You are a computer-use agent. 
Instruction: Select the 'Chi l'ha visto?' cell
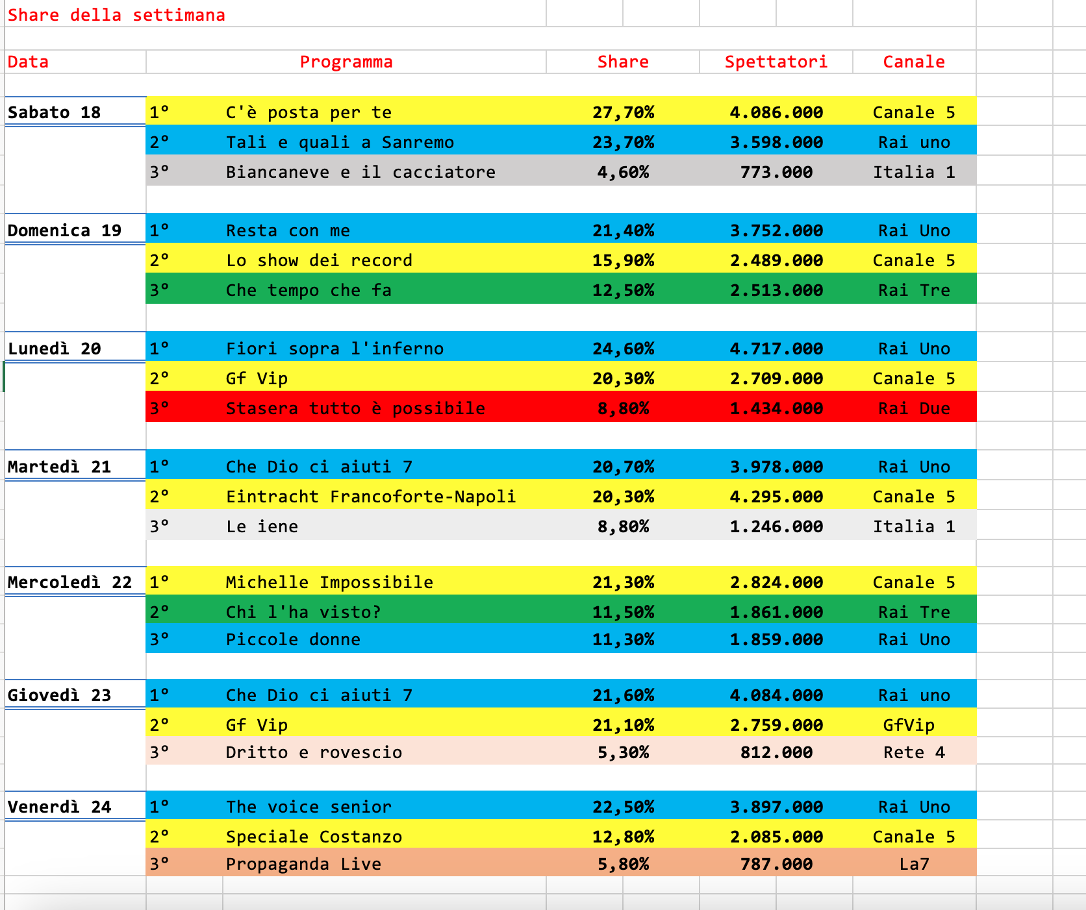click(x=303, y=612)
